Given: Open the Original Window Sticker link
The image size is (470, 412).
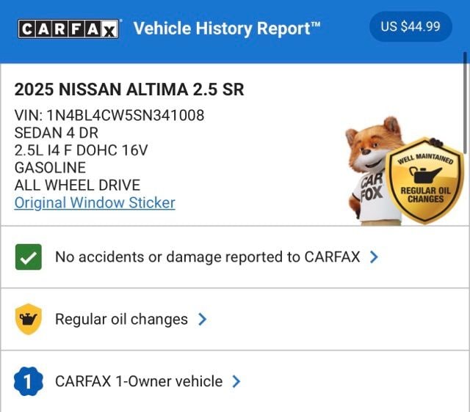Looking at the screenshot, I should [95, 202].
